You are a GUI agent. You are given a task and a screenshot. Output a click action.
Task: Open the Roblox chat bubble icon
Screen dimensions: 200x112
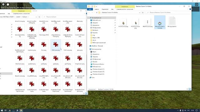pos(8,4)
